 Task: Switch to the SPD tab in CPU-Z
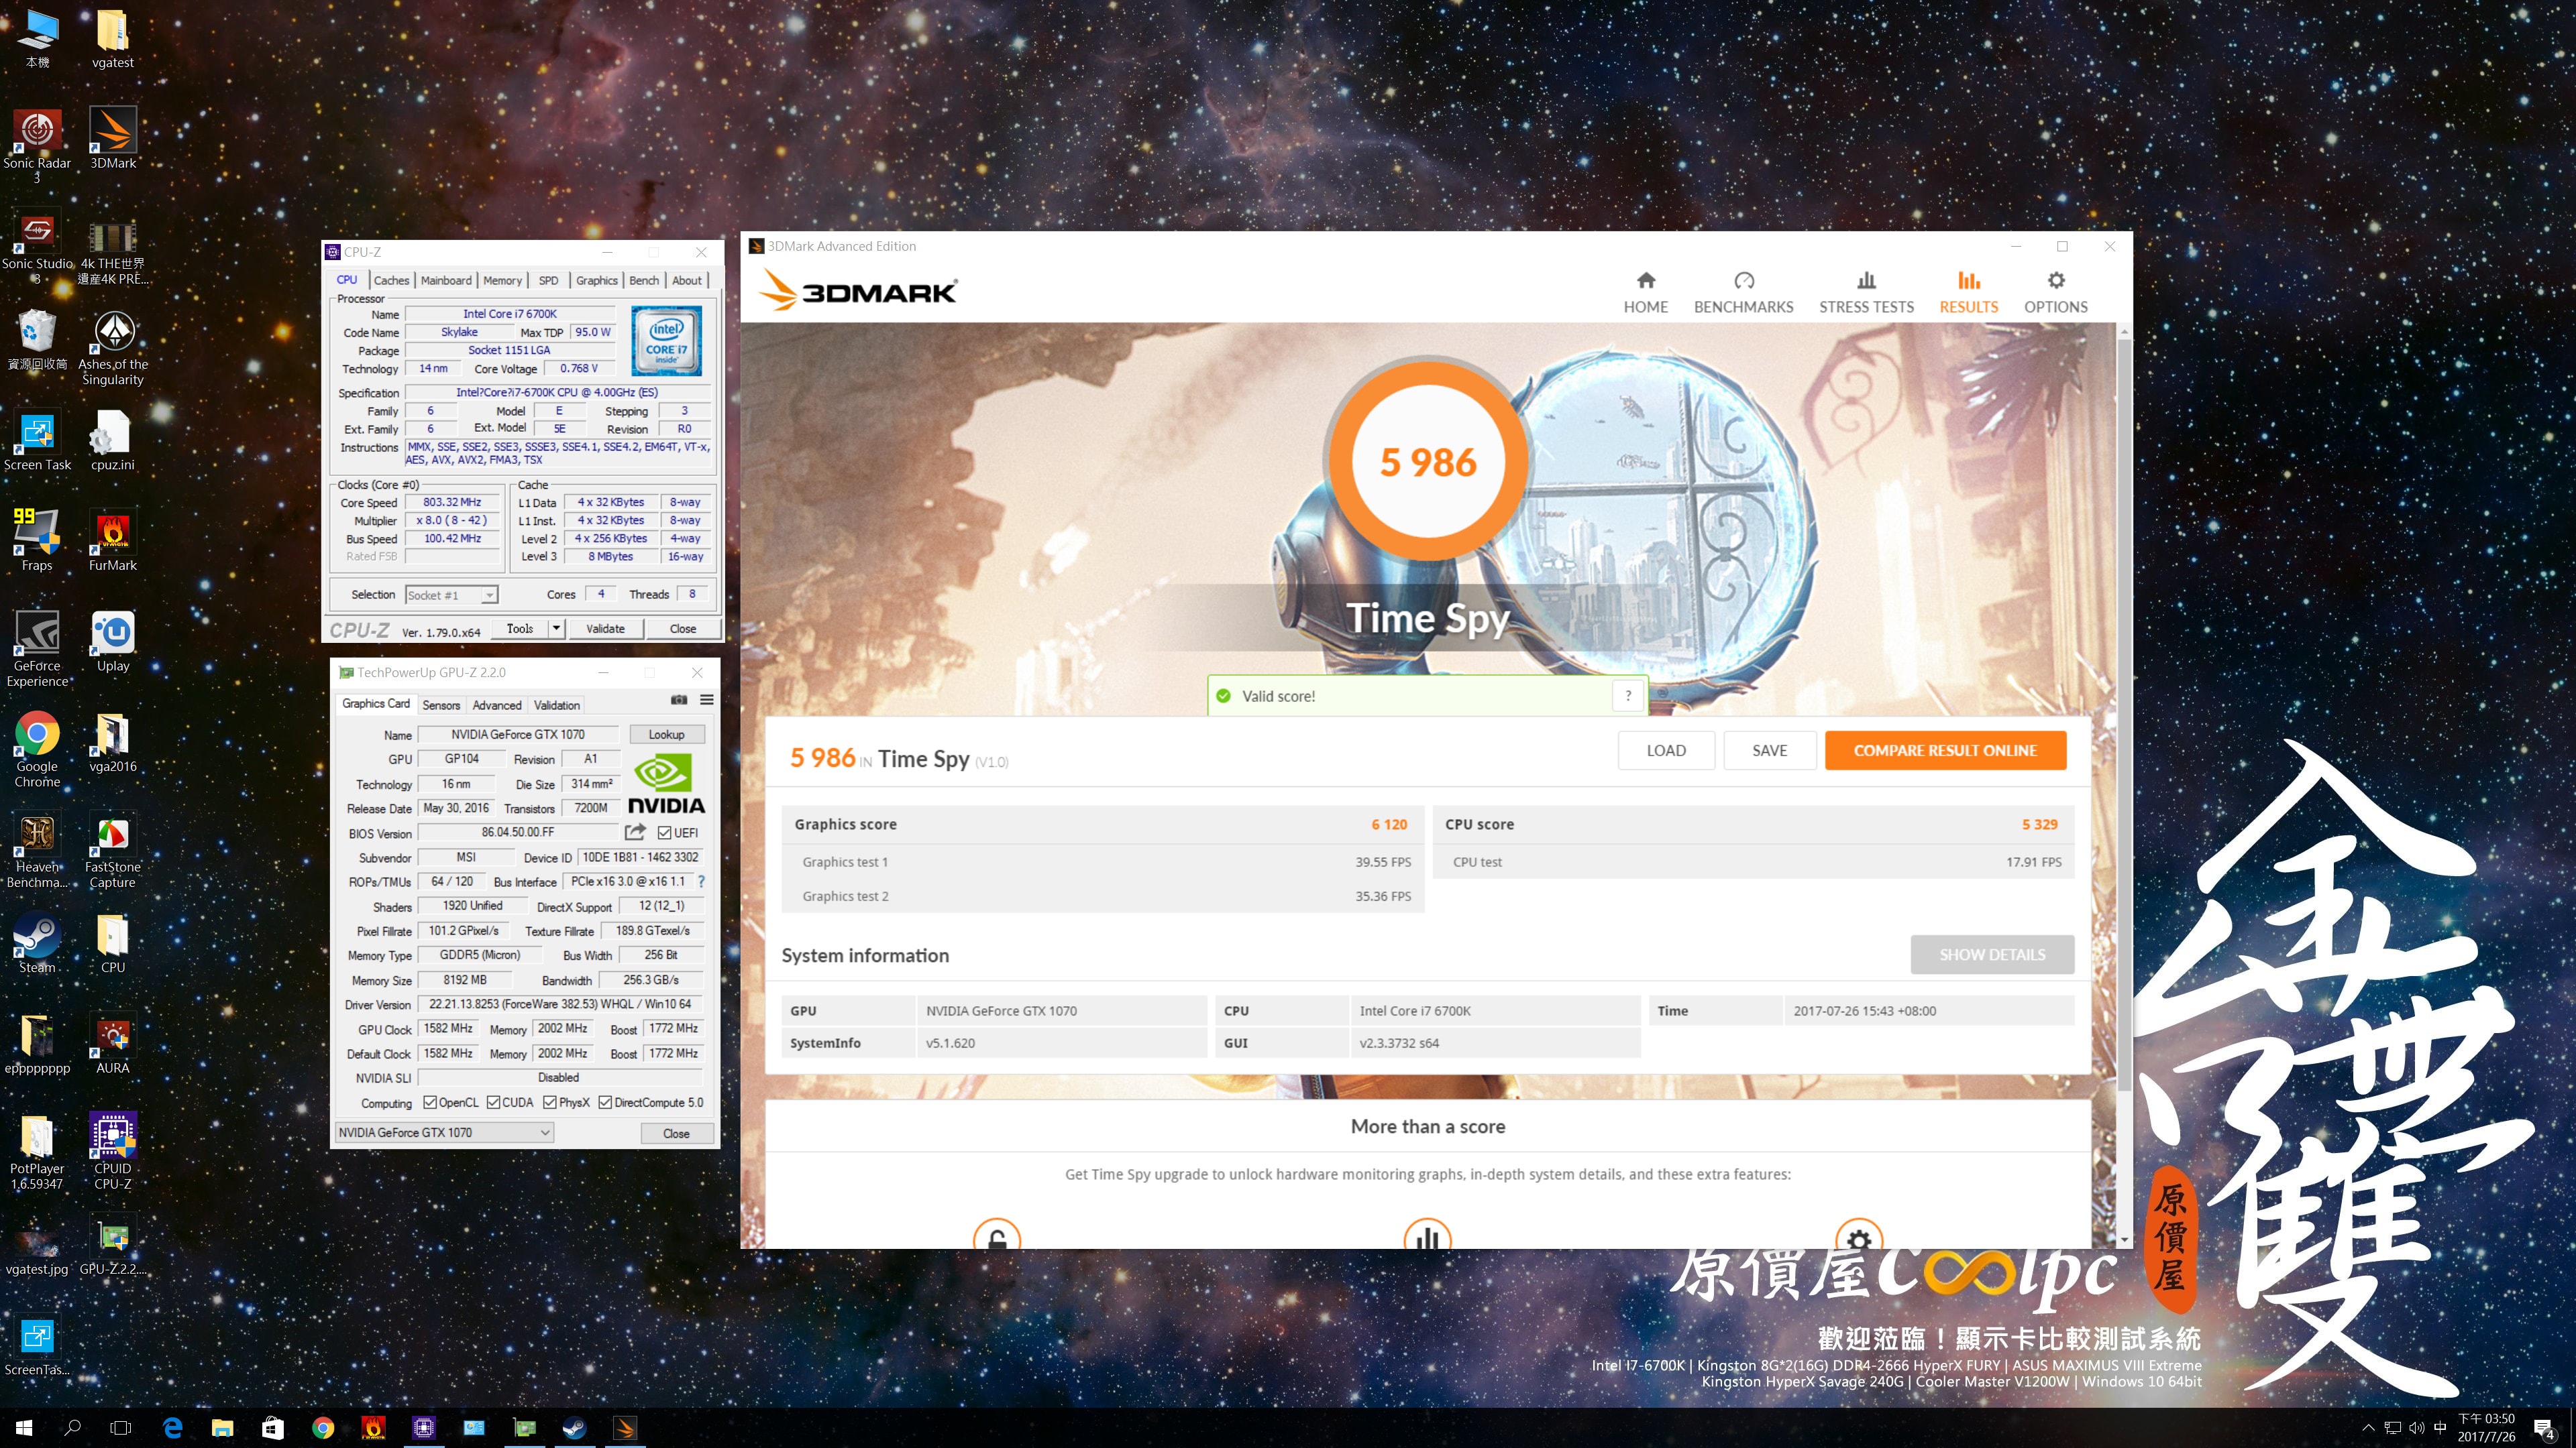pyautogui.click(x=548, y=281)
